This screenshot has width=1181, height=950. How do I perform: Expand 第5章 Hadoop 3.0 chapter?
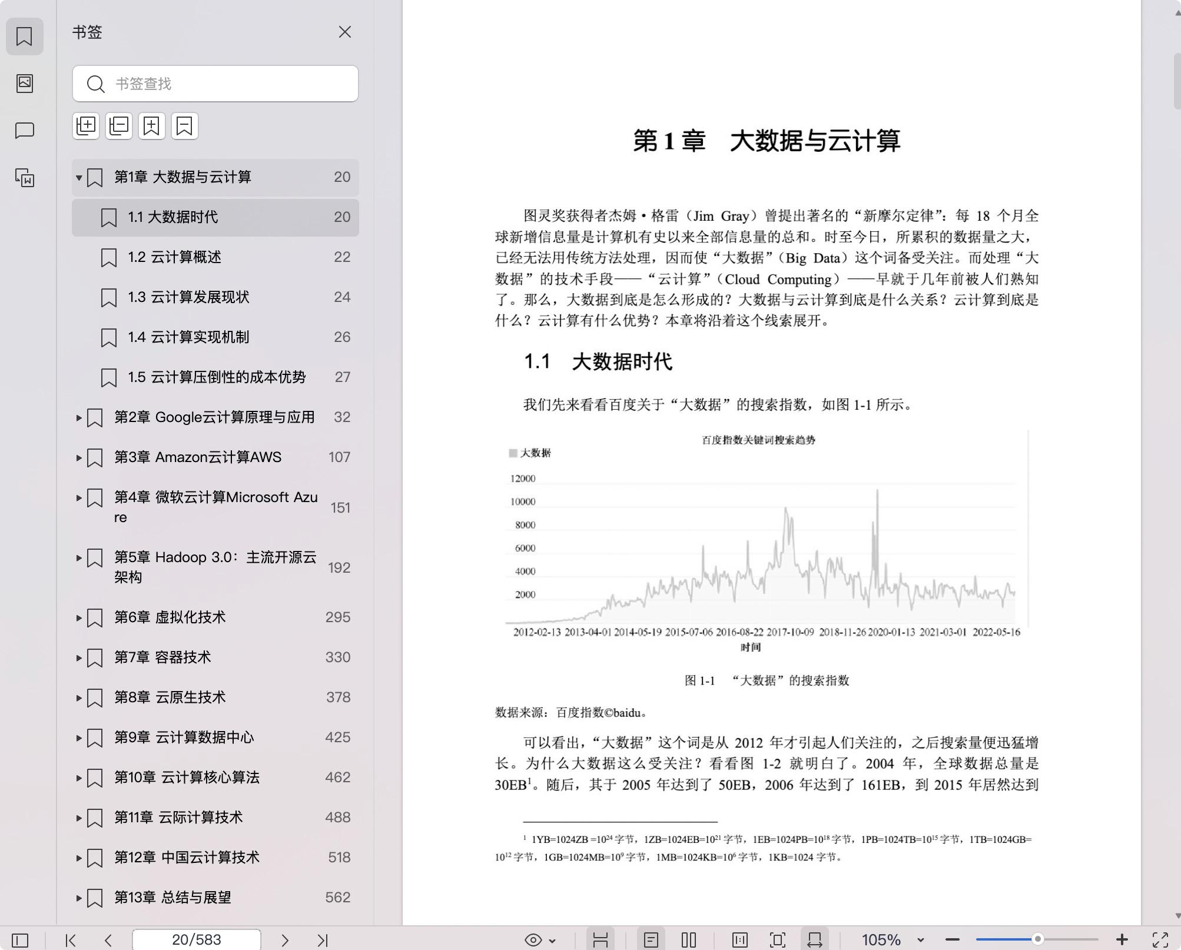(x=79, y=557)
